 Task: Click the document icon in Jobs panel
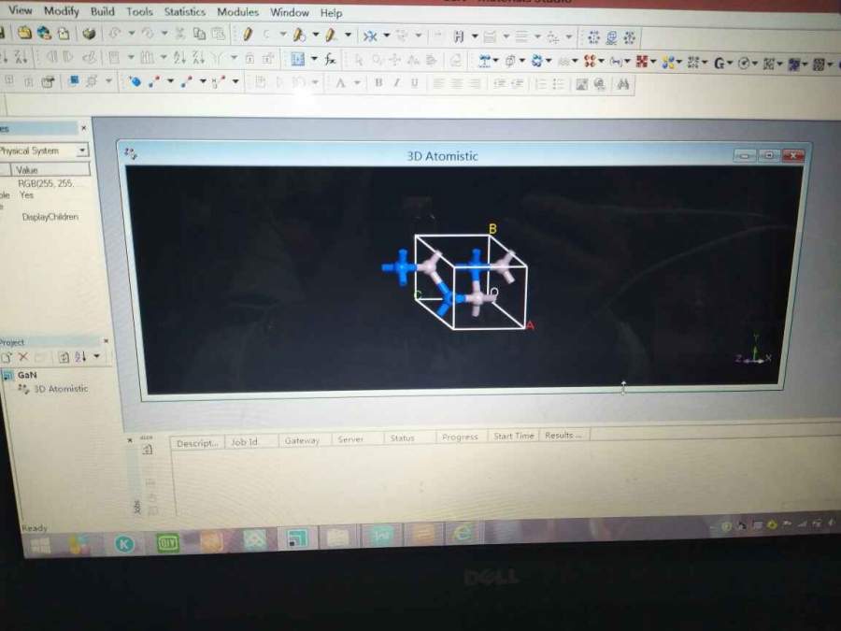148,450
